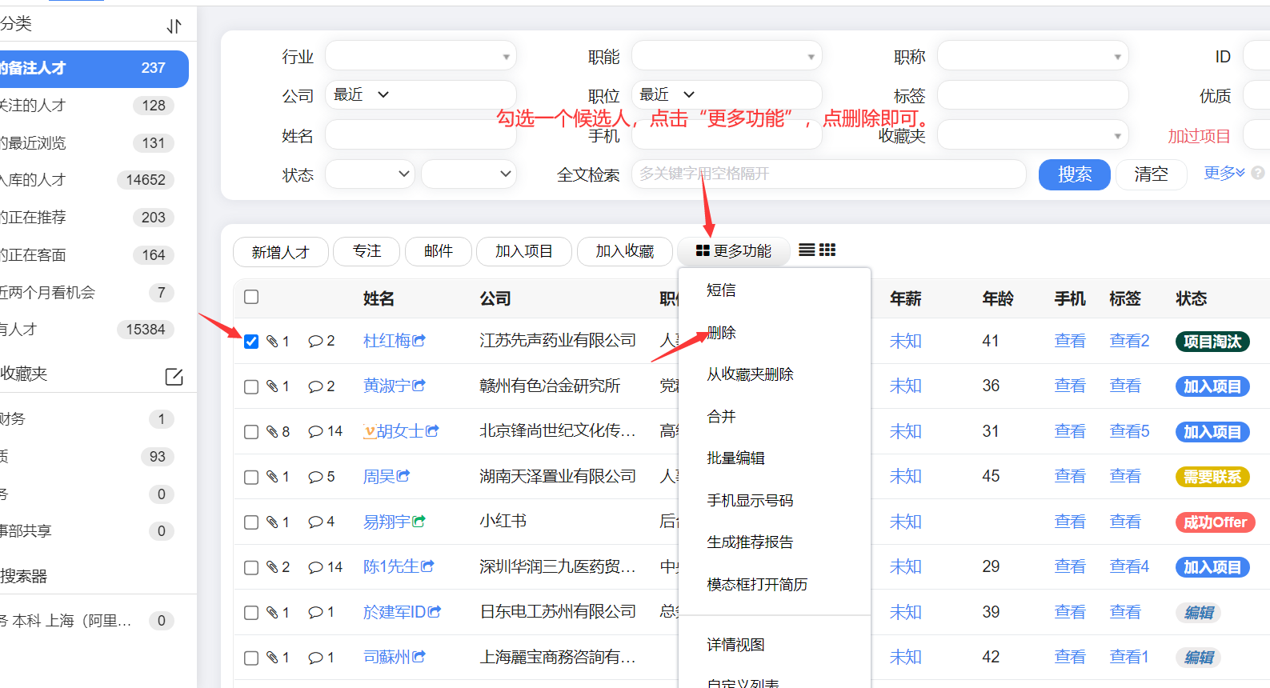Open the 更多功能 button
The height and width of the screenshot is (688, 1270).
[733, 252]
